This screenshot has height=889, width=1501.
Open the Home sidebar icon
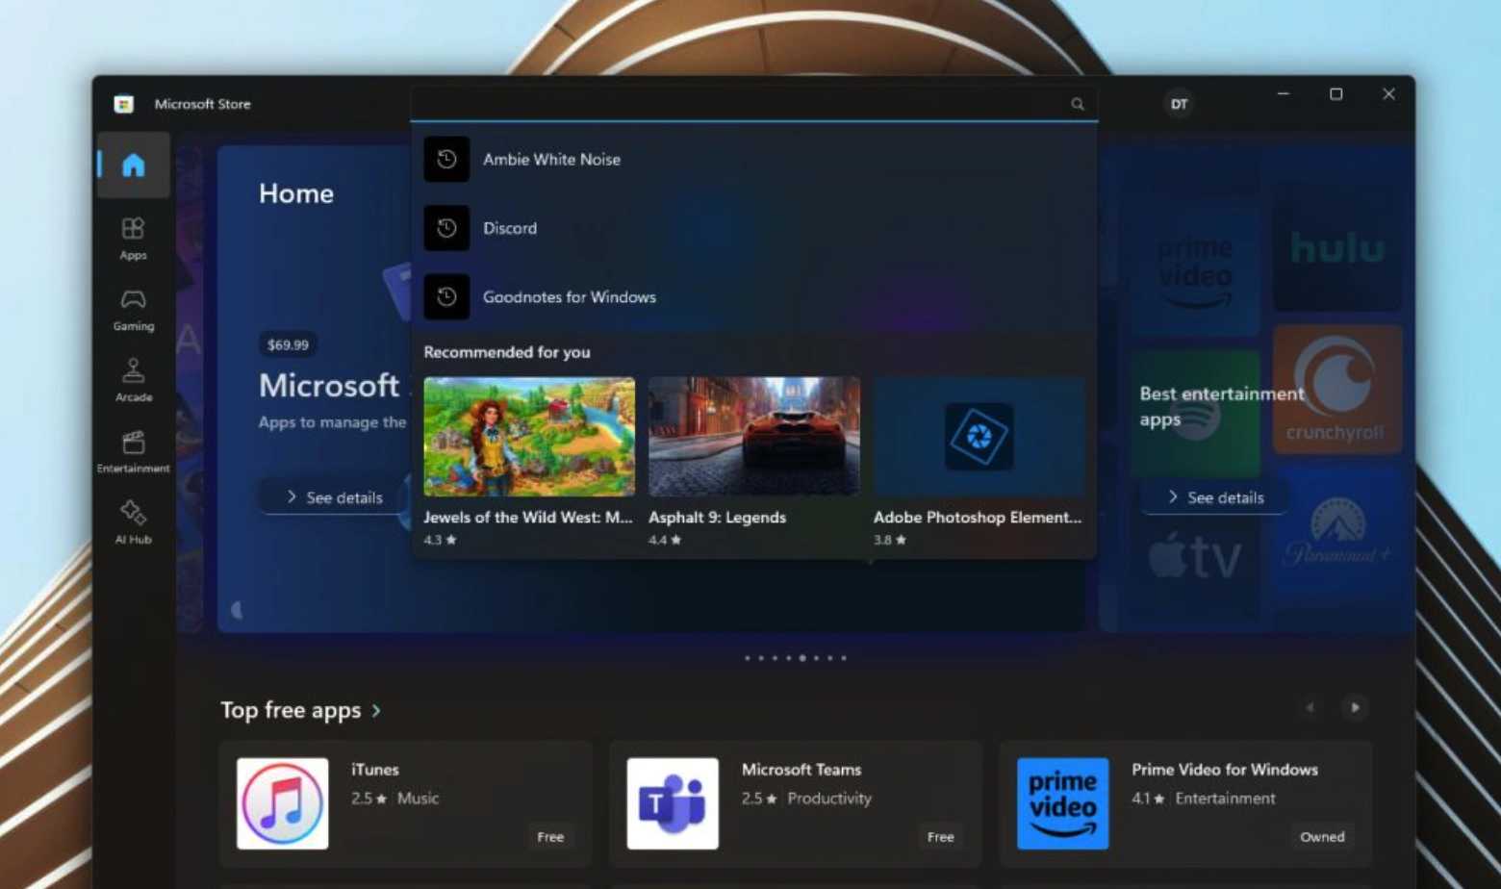(134, 165)
